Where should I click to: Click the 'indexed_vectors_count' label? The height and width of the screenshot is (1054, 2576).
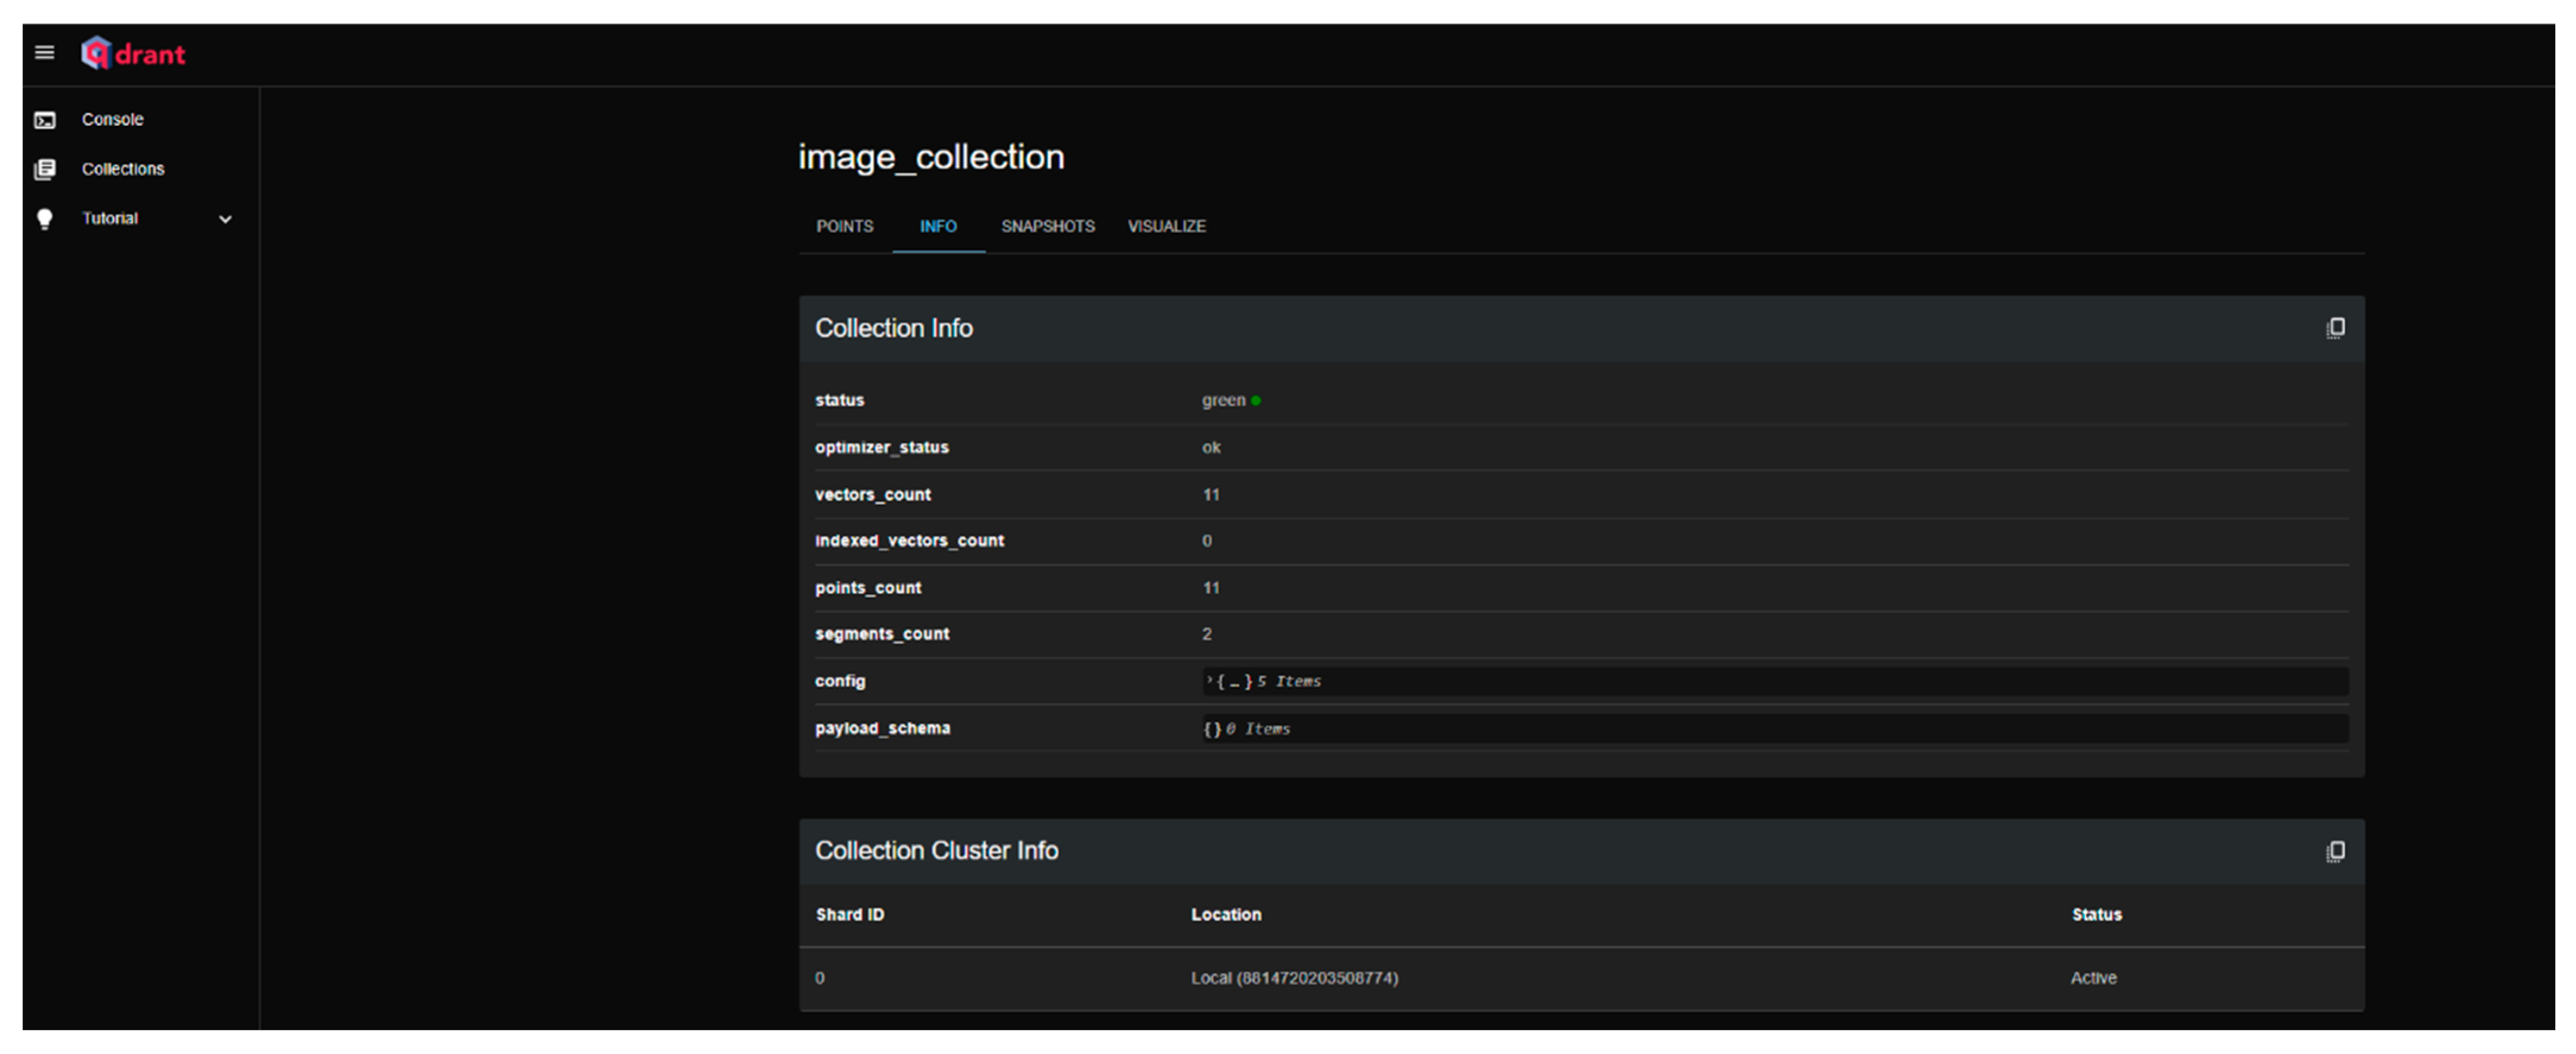(909, 541)
